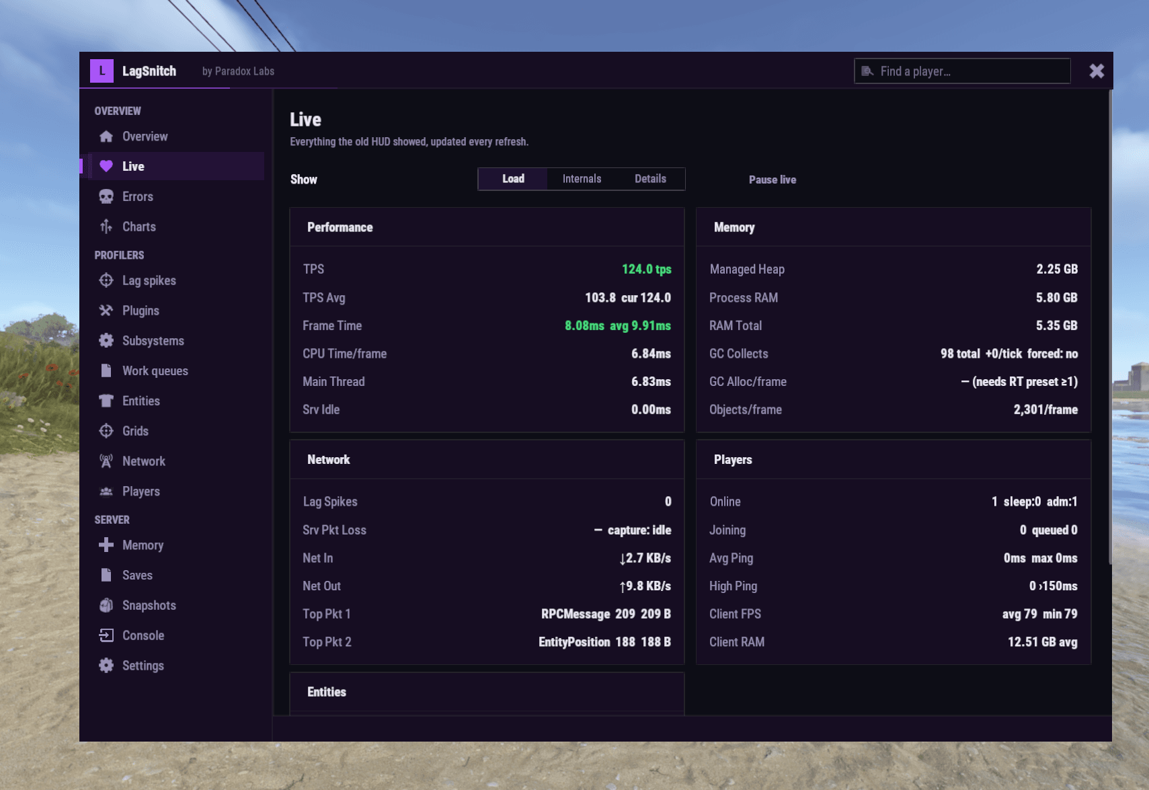Switch Show view to Details

pyautogui.click(x=651, y=179)
